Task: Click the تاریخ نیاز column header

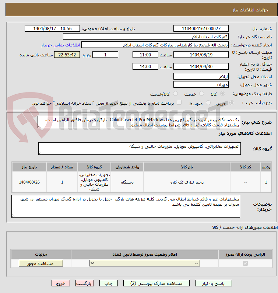Action: click(x=29, y=167)
